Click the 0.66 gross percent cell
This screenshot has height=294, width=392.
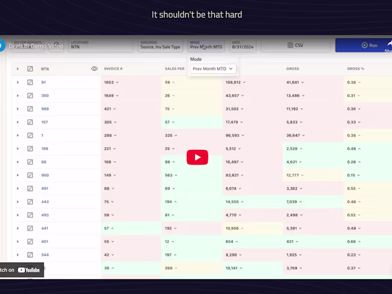coord(368,241)
